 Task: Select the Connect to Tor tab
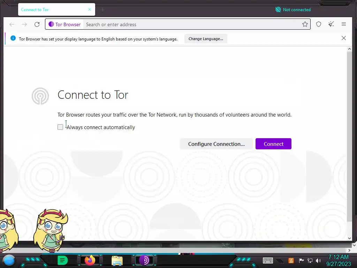56,9
